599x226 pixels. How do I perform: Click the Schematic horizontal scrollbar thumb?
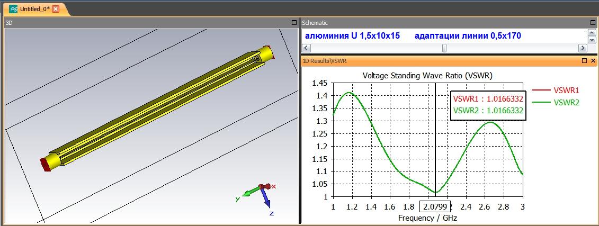click(x=444, y=48)
